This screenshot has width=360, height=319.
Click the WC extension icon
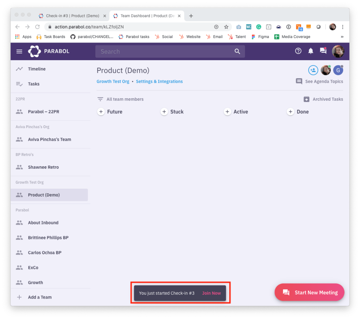tap(249, 27)
